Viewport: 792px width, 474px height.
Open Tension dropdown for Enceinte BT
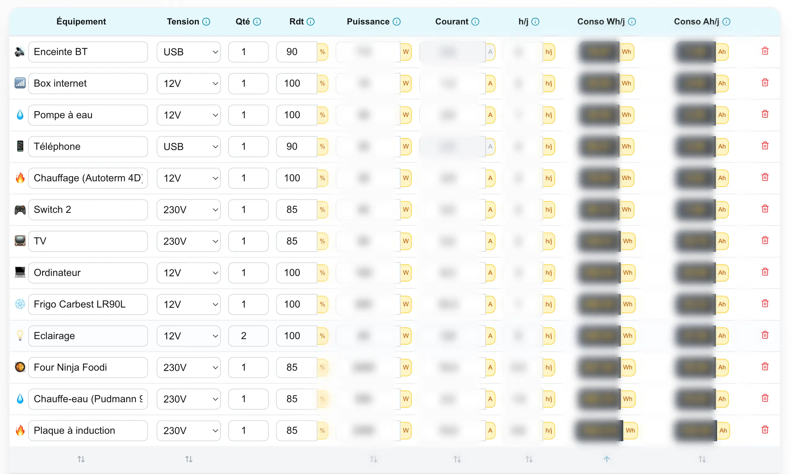tap(189, 52)
